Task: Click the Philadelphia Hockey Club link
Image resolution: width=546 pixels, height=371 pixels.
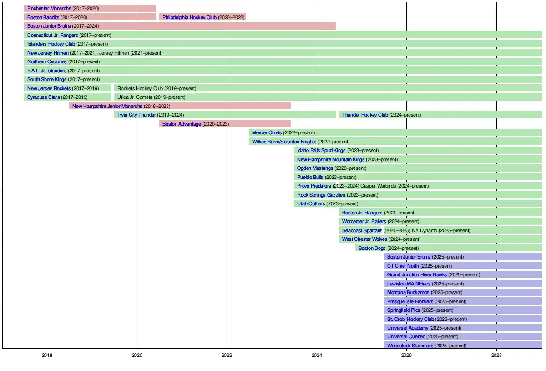Action: click(x=189, y=17)
